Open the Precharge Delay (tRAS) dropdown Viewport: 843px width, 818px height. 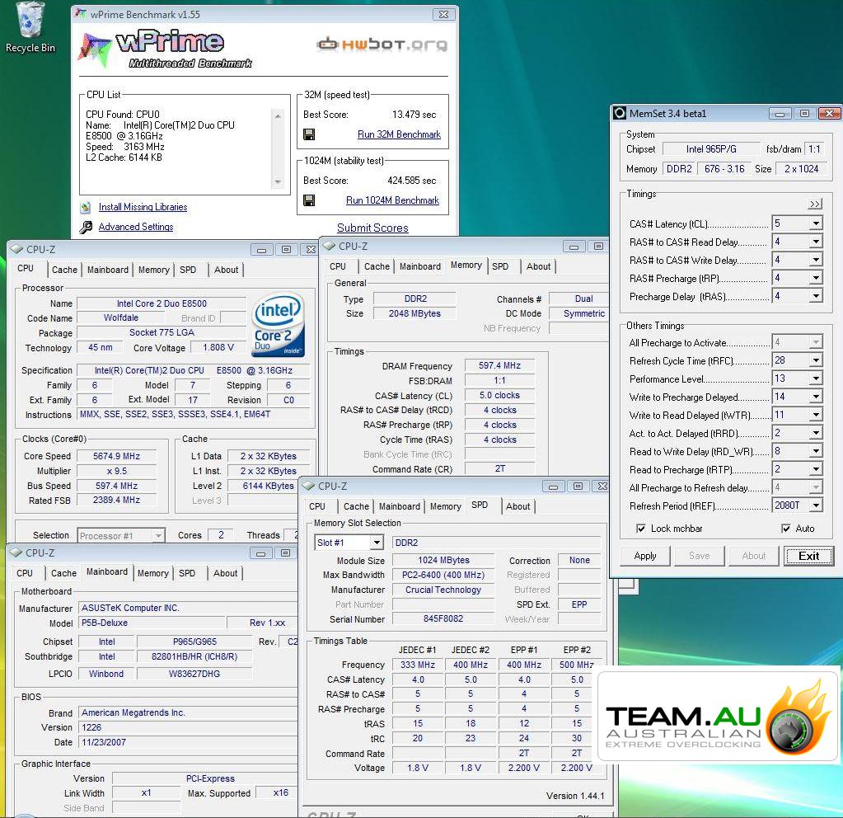pos(816,296)
